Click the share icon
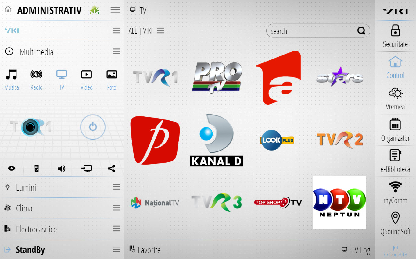Screen dimensions: 416x259 coord(111,169)
